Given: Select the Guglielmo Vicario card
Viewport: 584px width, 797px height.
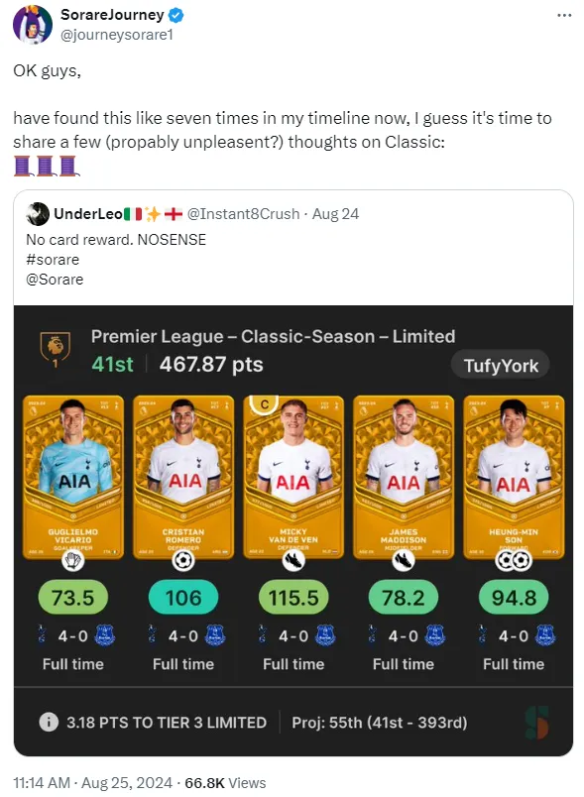Looking at the screenshot, I should click(73, 477).
